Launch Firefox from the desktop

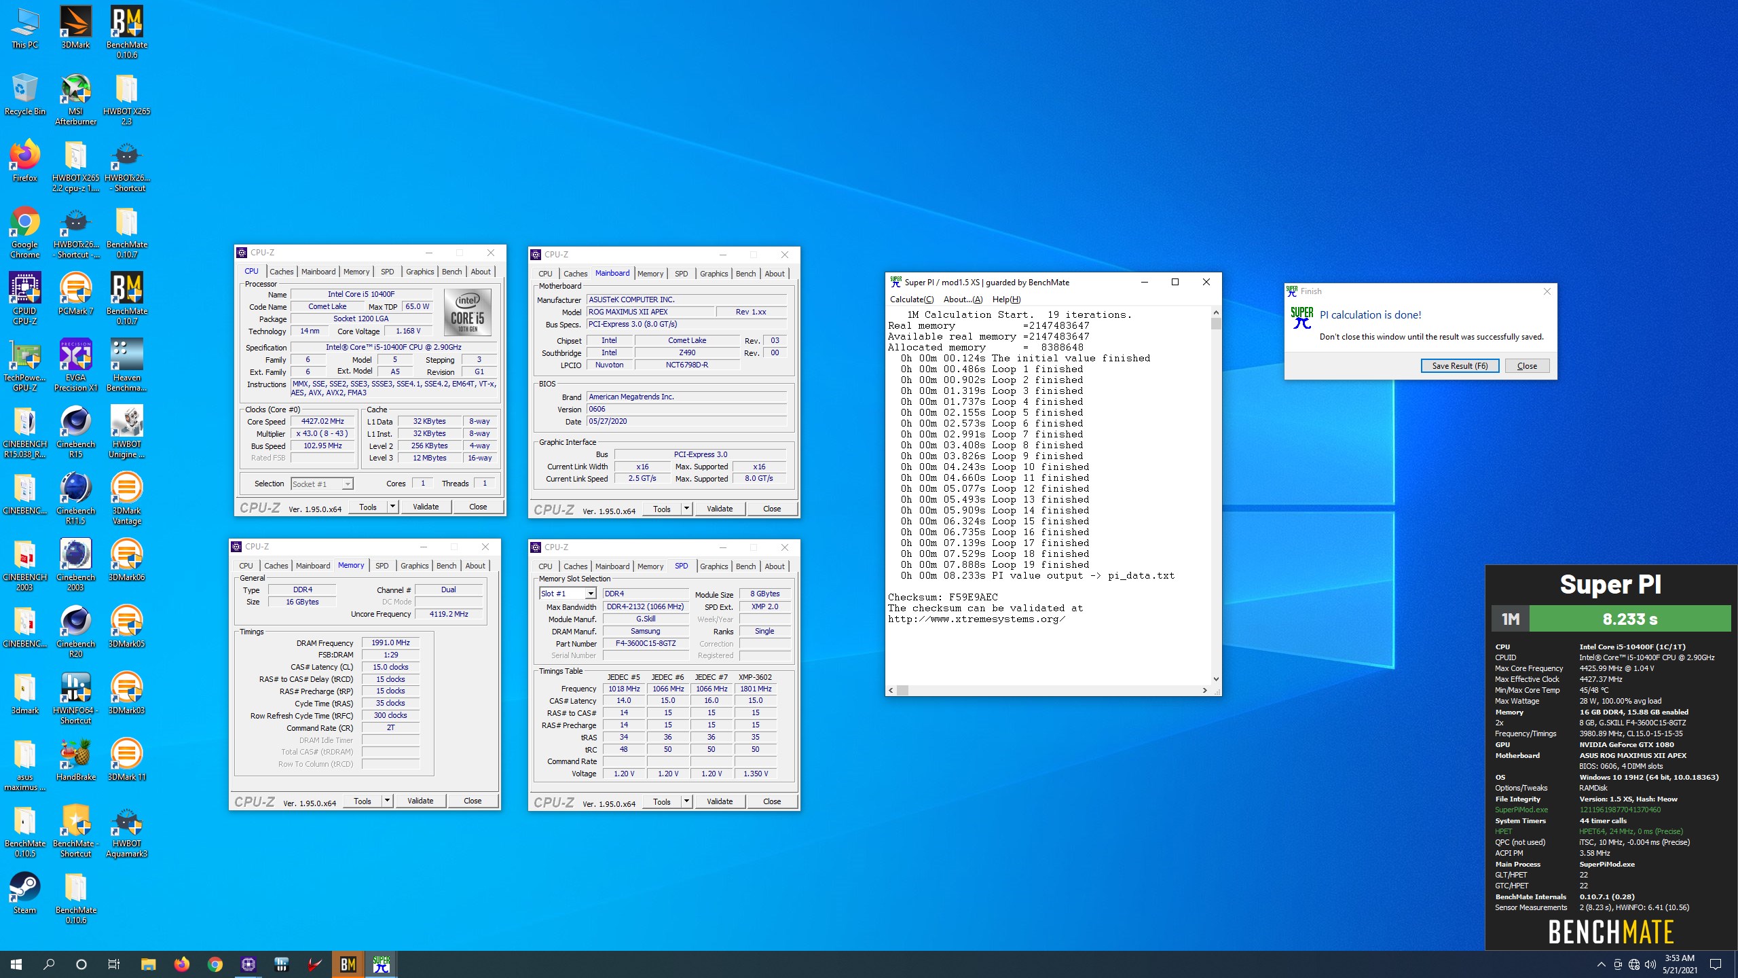[x=24, y=161]
